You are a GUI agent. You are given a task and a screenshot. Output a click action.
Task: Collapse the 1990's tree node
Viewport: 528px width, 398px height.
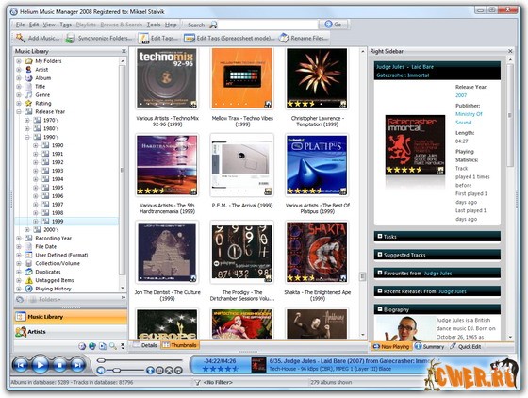pyautogui.click(x=27, y=137)
